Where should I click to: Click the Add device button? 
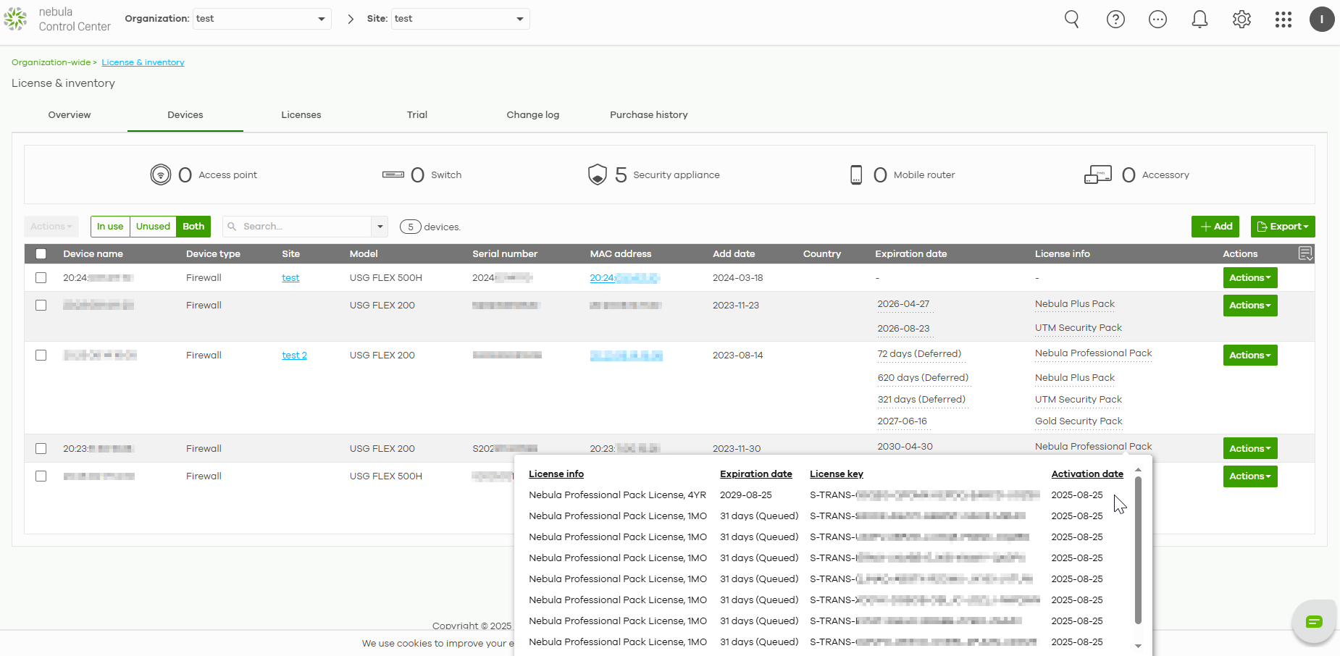[x=1215, y=227]
